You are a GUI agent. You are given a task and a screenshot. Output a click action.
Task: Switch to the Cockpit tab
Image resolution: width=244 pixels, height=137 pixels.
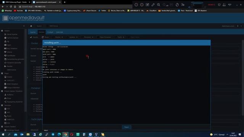(x=50, y=32)
